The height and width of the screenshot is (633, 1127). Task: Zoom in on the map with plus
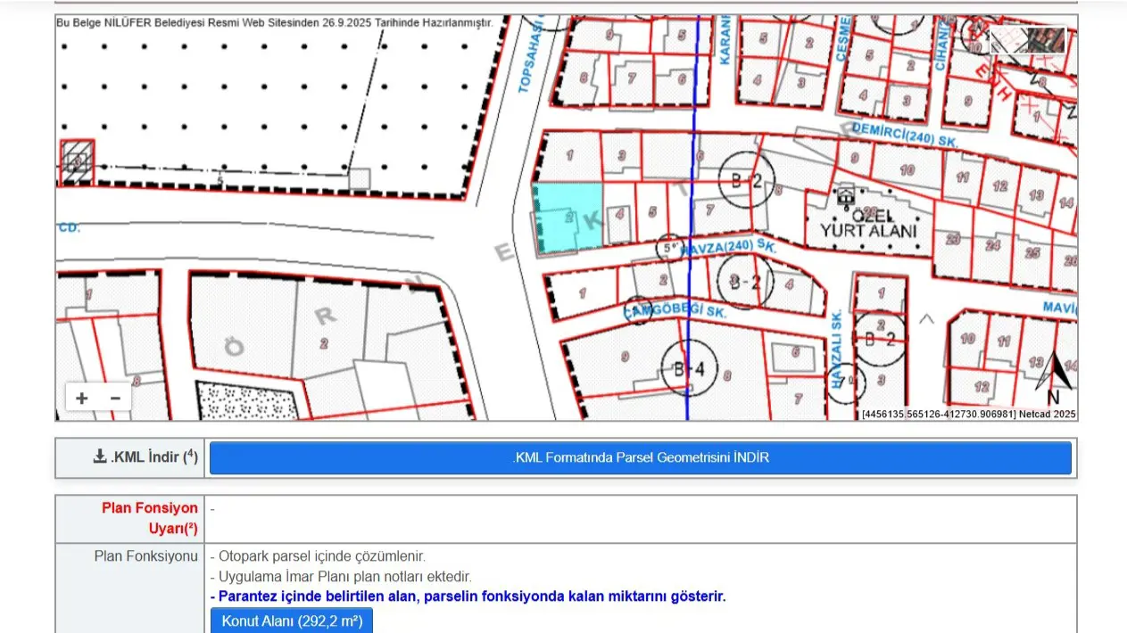tap(82, 398)
